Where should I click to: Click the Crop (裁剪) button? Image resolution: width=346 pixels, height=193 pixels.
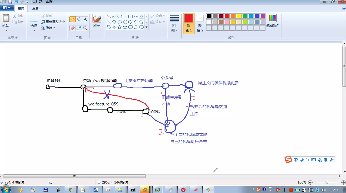[x=47, y=16]
